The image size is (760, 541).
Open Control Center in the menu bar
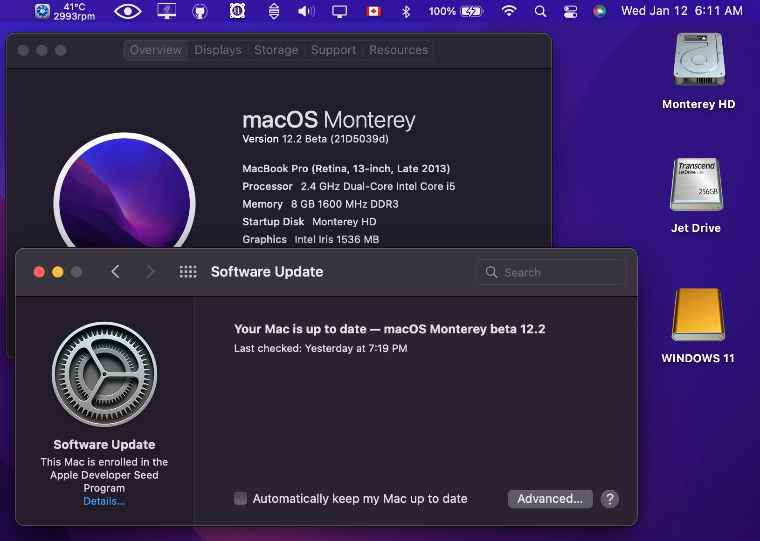tap(571, 11)
